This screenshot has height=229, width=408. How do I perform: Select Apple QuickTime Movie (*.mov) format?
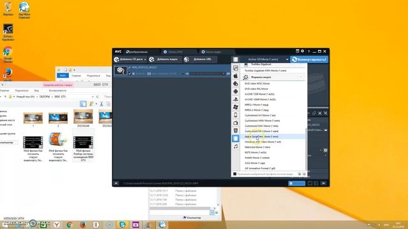click(x=273, y=137)
